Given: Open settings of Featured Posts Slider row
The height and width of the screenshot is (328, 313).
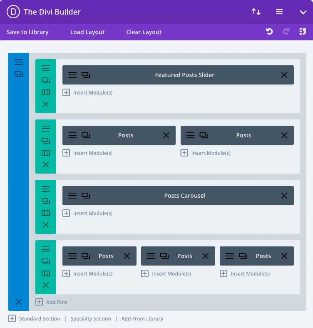Looking at the screenshot, I should point(46,68).
